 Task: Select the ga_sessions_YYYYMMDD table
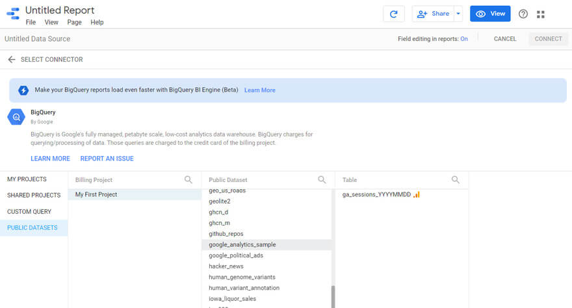click(376, 195)
